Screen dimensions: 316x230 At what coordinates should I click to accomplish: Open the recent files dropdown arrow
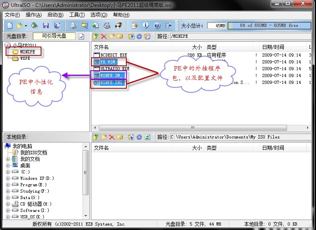tap(26, 26)
